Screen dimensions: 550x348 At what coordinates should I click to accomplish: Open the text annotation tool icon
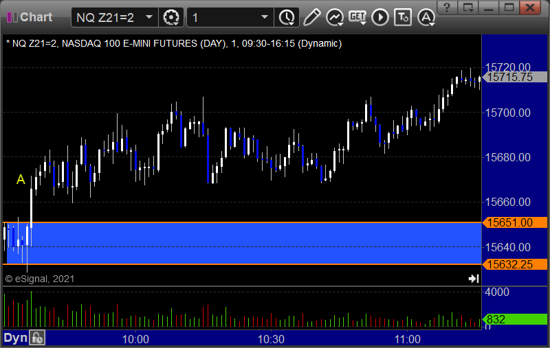403,17
